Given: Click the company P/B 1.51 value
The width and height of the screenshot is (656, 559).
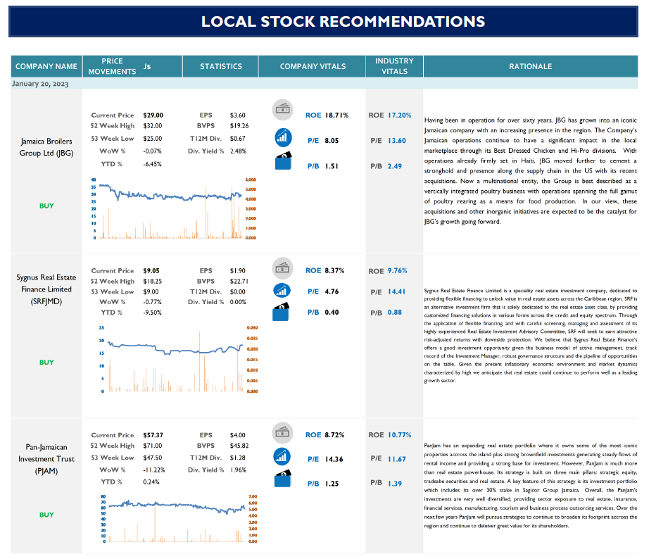Looking at the screenshot, I should coord(332,166).
